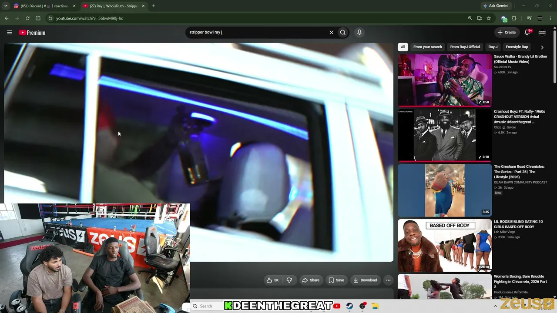
Task: Go to YouTube Premium home logo
Action: tap(32, 33)
